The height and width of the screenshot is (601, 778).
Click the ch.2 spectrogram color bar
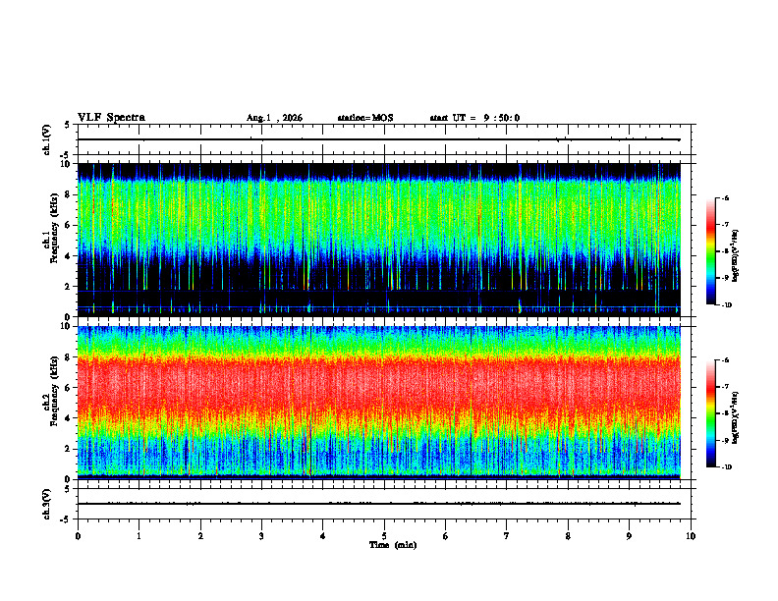[710, 413]
